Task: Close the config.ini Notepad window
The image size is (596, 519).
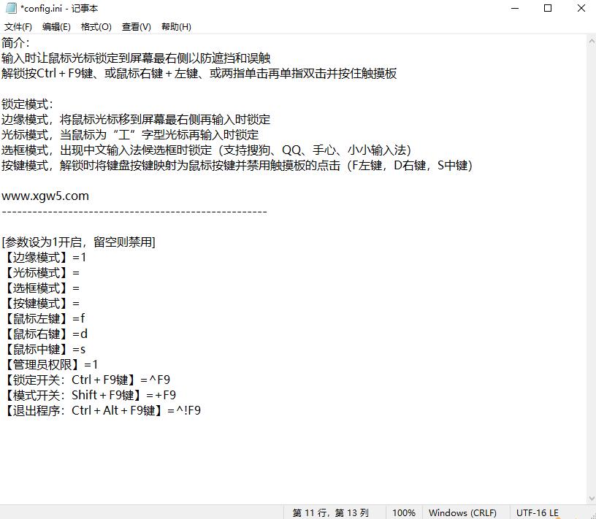Action: 580,9
